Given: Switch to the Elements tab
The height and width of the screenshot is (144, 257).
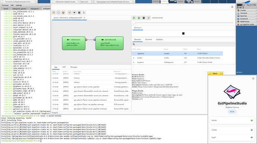Looking at the screenshot, I should tap(137, 39).
